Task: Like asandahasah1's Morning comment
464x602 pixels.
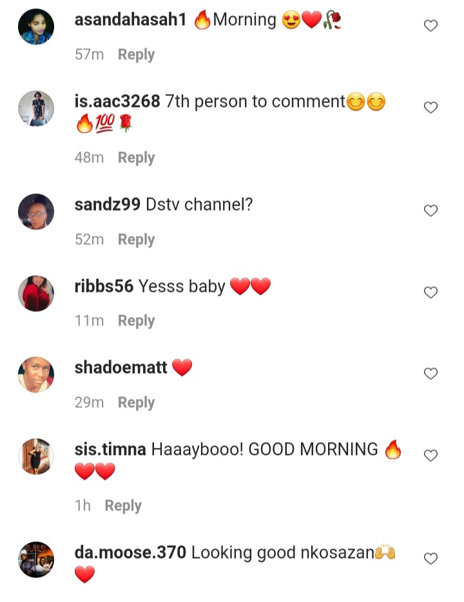Action: (x=430, y=26)
